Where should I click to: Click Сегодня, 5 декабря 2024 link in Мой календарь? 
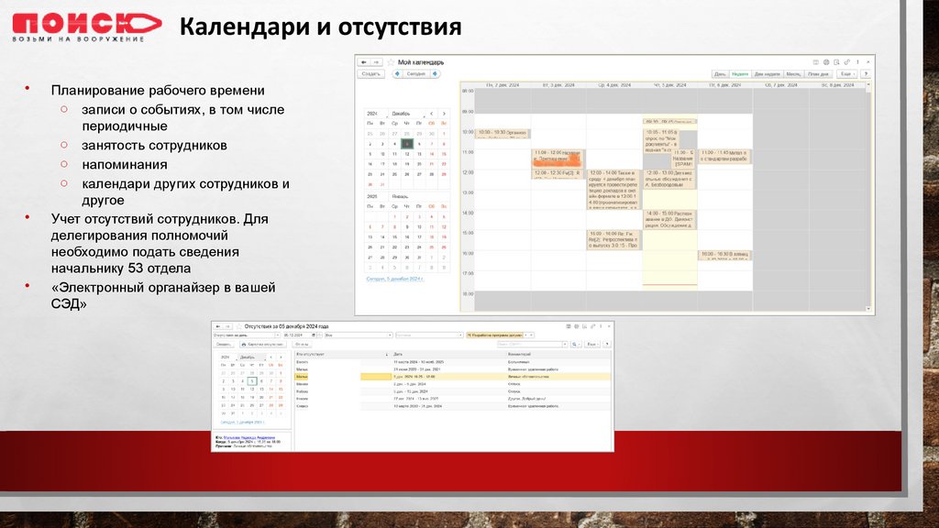click(x=394, y=279)
